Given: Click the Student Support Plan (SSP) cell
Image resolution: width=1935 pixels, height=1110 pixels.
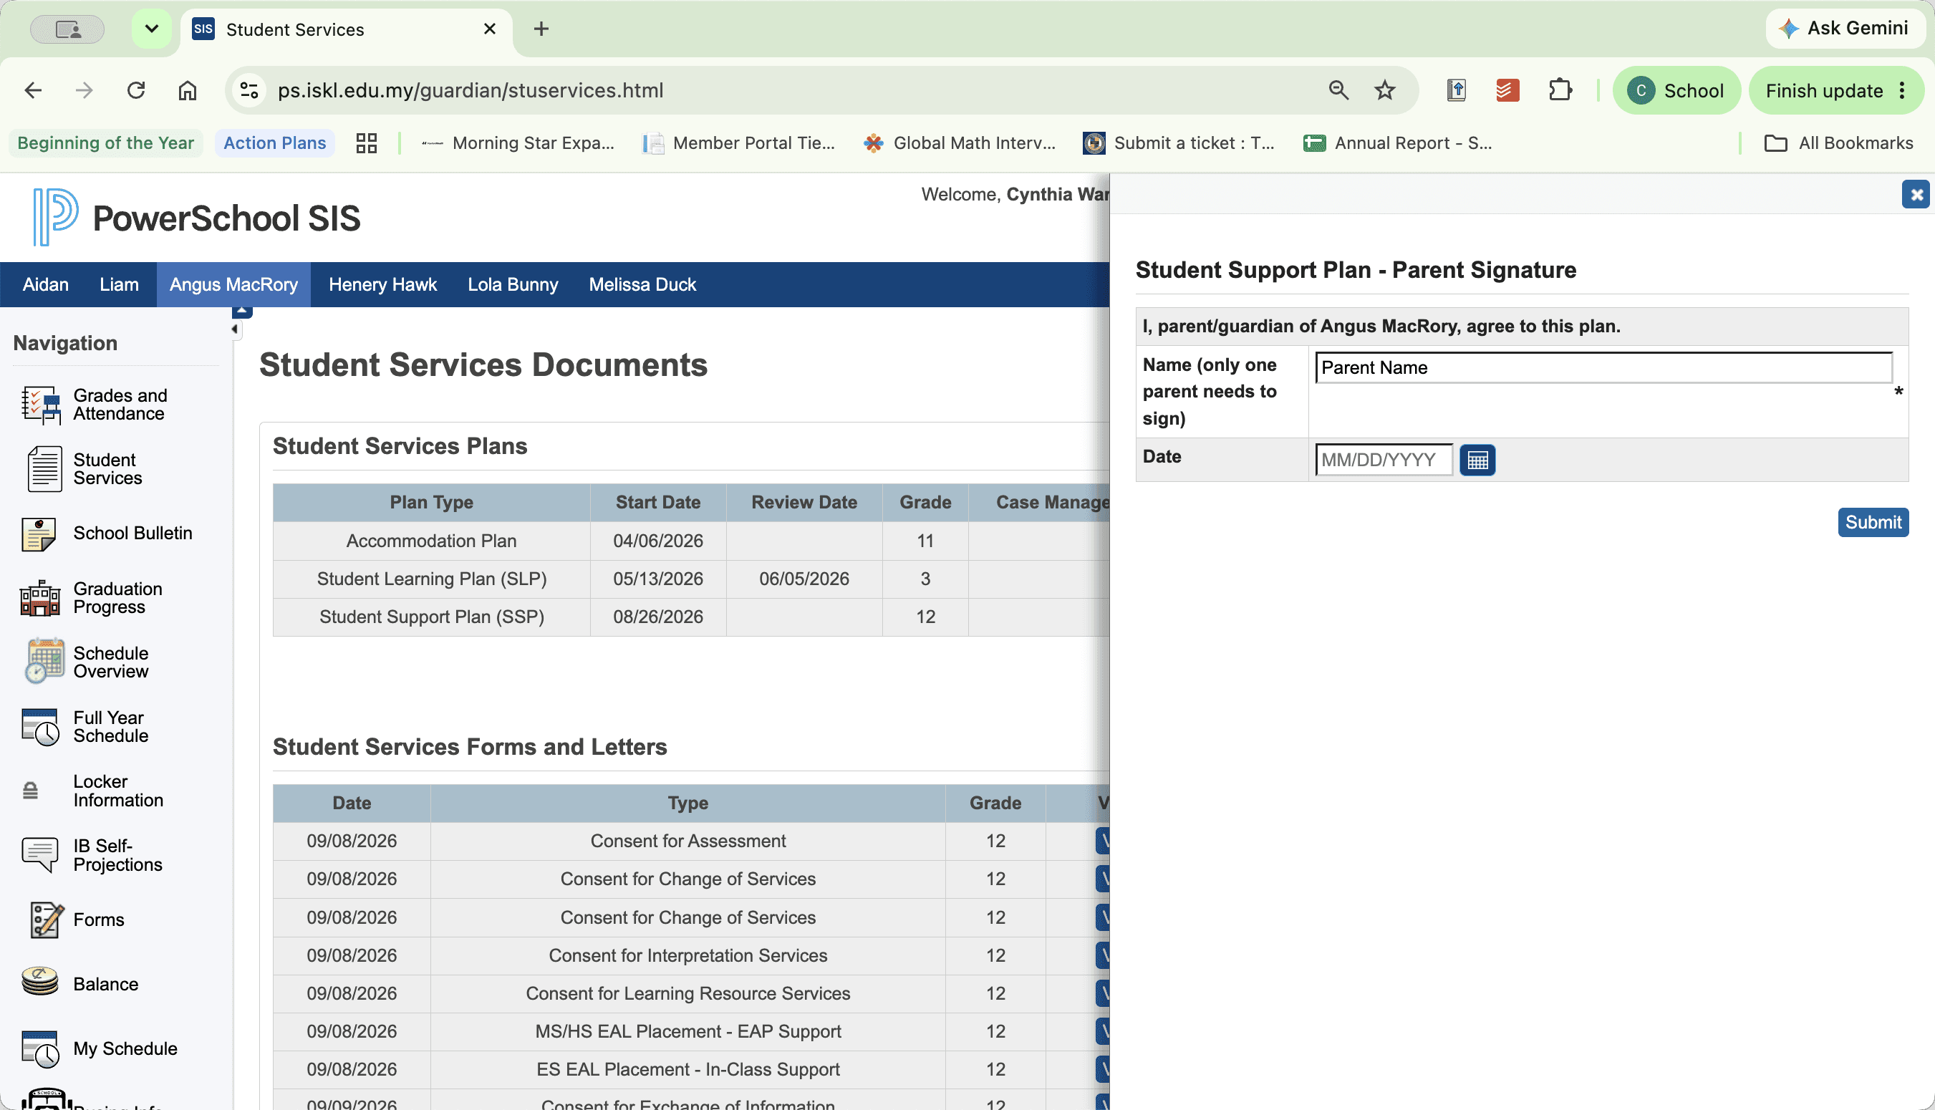Looking at the screenshot, I should point(431,617).
